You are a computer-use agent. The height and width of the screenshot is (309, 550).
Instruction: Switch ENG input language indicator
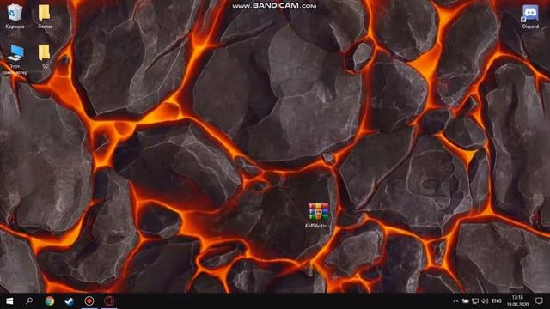coord(497,301)
